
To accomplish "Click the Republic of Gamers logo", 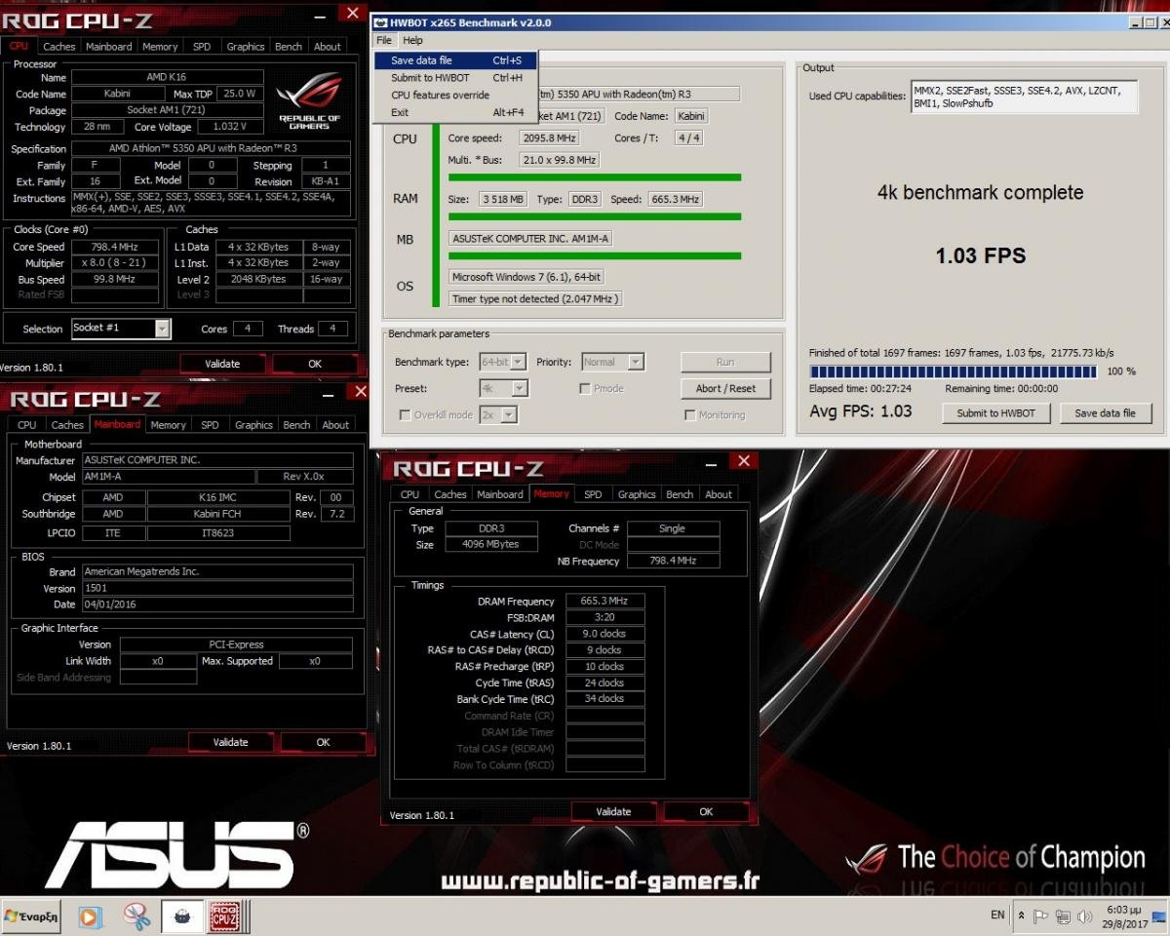I will coord(309,100).
